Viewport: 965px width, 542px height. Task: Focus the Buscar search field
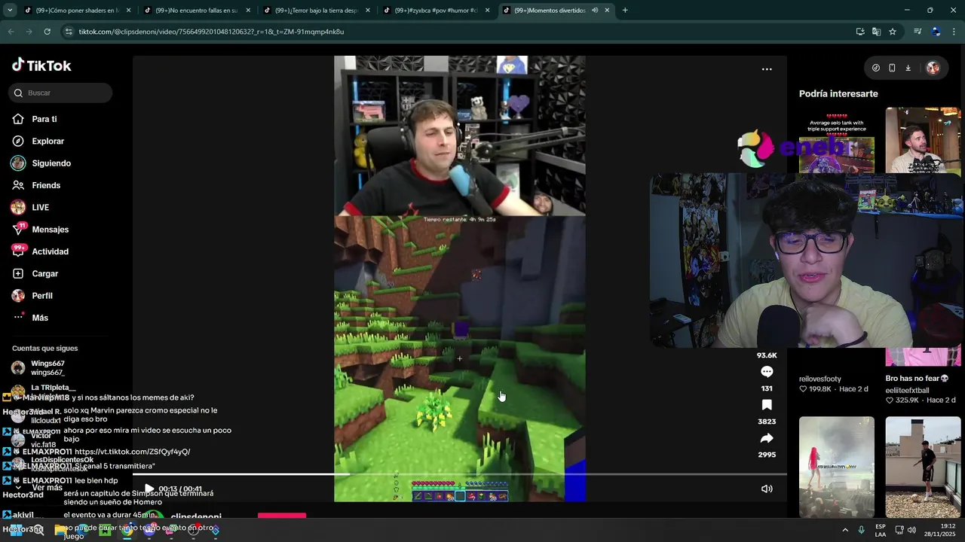[x=61, y=93]
